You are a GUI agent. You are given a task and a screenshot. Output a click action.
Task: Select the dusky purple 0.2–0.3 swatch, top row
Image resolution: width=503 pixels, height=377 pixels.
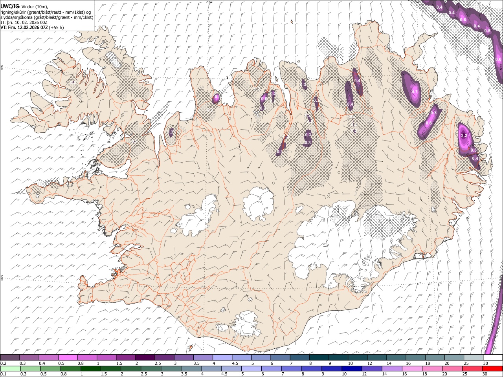coord(10,358)
